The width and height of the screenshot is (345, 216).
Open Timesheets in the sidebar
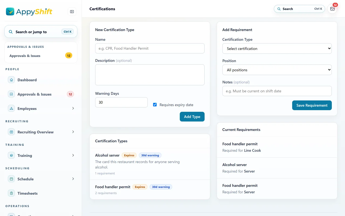tap(41, 193)
